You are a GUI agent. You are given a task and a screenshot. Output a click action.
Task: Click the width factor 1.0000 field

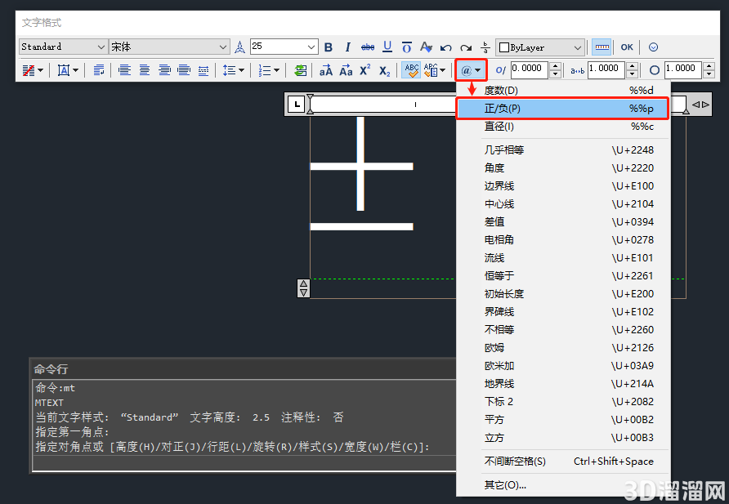tap(683, 70)
